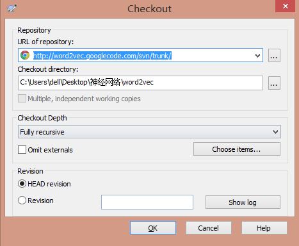Click the Fully recursive combo box
Viewport: 299px width, 246px height.
[x=149, y=132]
